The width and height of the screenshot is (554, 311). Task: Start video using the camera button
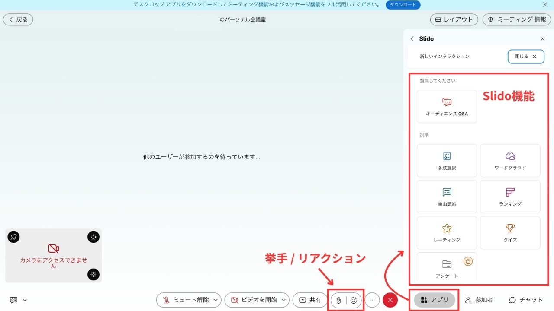[x=253, y=300]
